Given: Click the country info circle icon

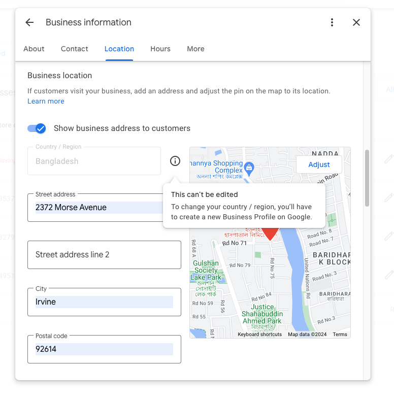Looking at the screenshot, I should tap(175, 161).
